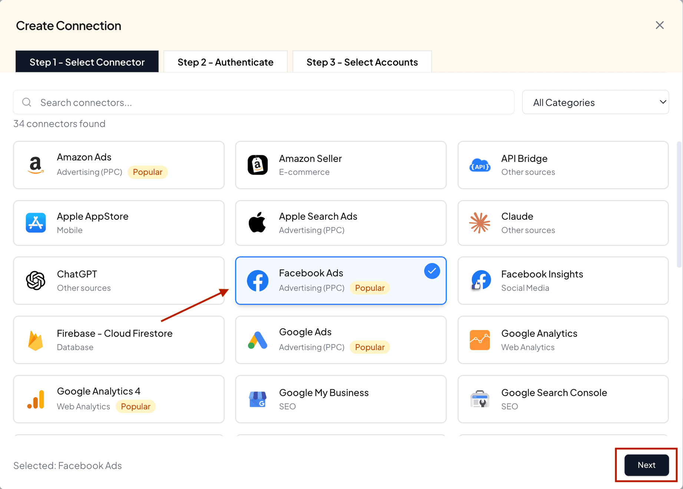Choose Google My Business connector name

[x=324, y=393]
